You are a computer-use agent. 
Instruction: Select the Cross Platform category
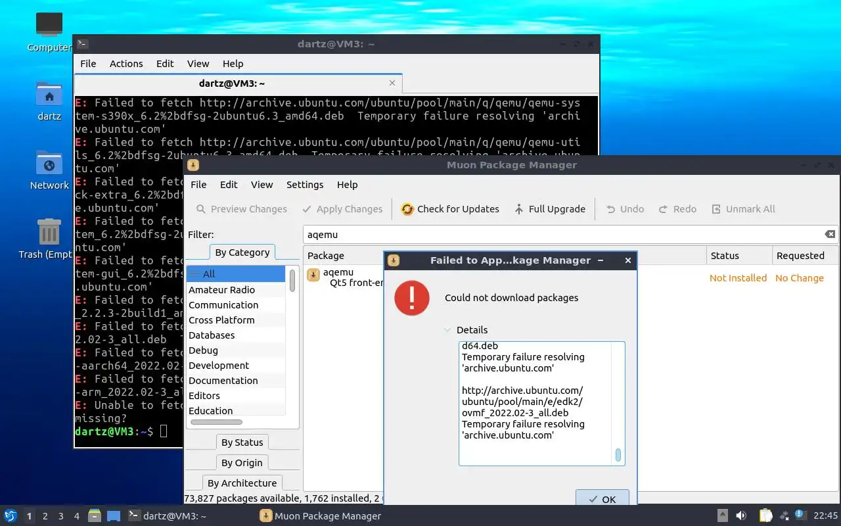[x=236, y=320]
